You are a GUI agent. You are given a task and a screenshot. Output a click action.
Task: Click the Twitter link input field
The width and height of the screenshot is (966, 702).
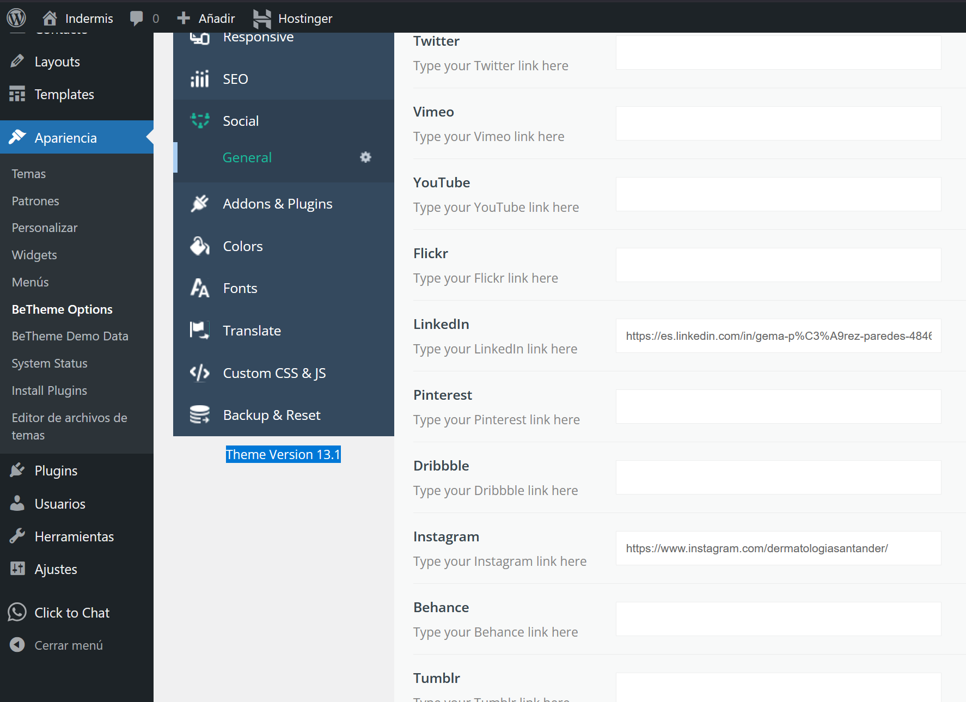pos(778,53)
